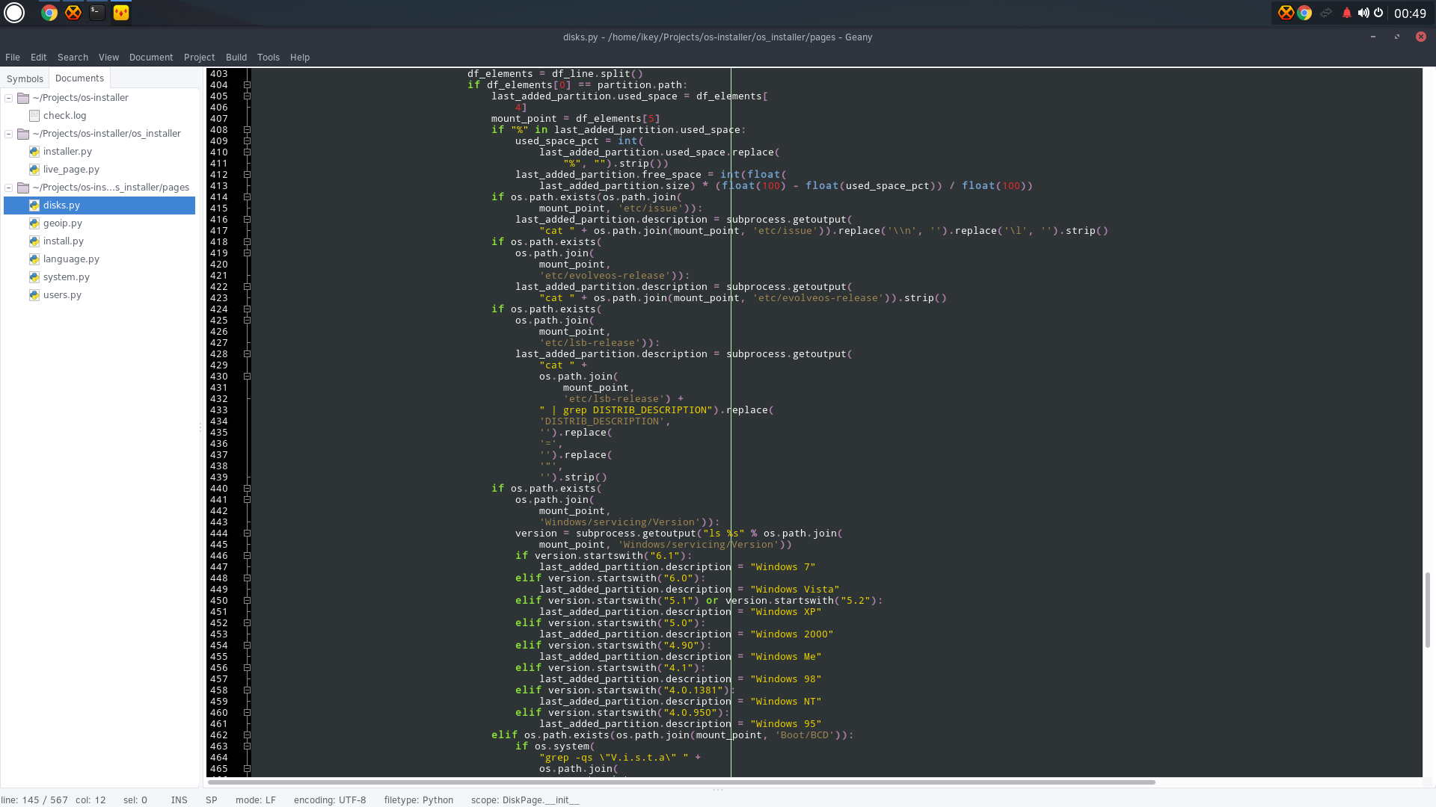Click the 'filetype: Python' status bar entry
Viewport: 1436px width, 807px height.
tap(419, 800)
